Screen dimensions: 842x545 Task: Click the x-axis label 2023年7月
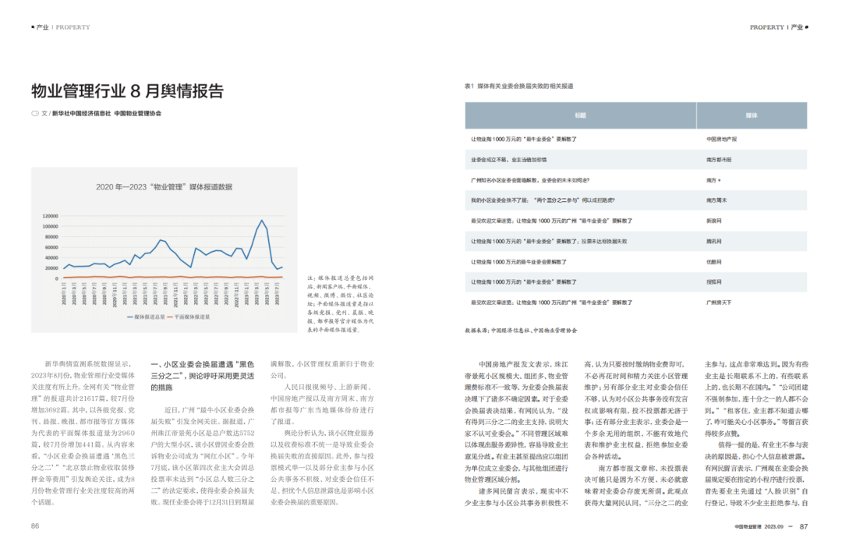click(277, 294)
